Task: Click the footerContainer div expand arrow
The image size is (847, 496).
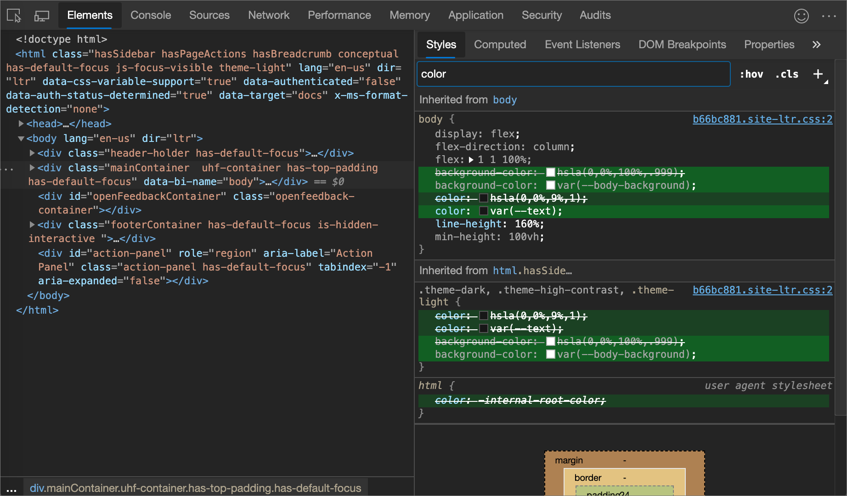Action: pos(32,225)
